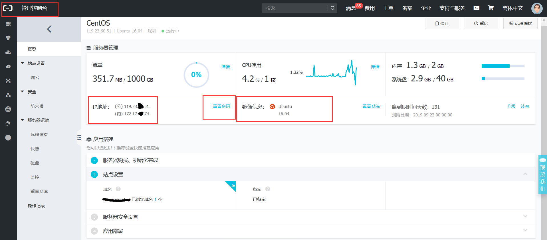547x240 pixels.
Task: Click the 重启 button
Action: [x=481, y=23]
